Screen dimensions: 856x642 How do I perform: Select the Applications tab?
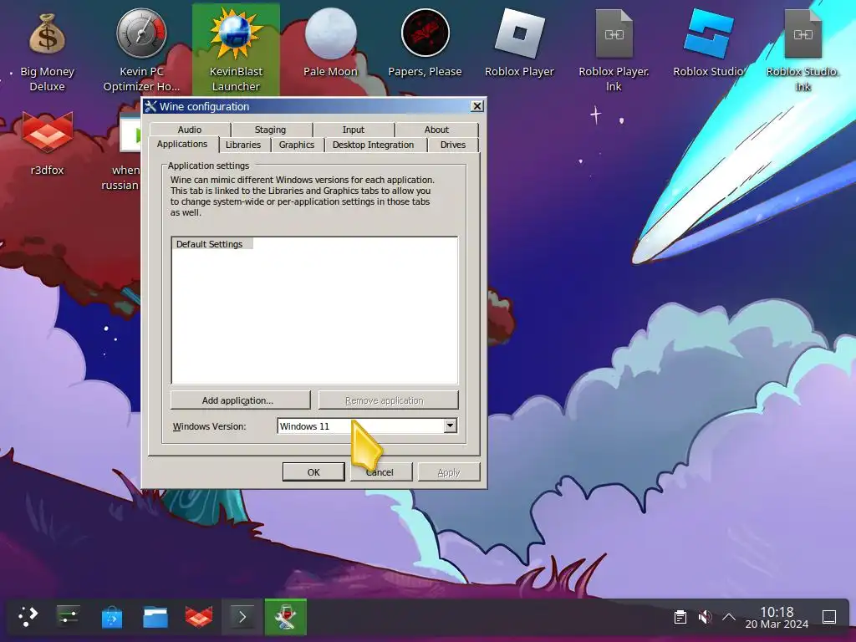coord(182,144)
